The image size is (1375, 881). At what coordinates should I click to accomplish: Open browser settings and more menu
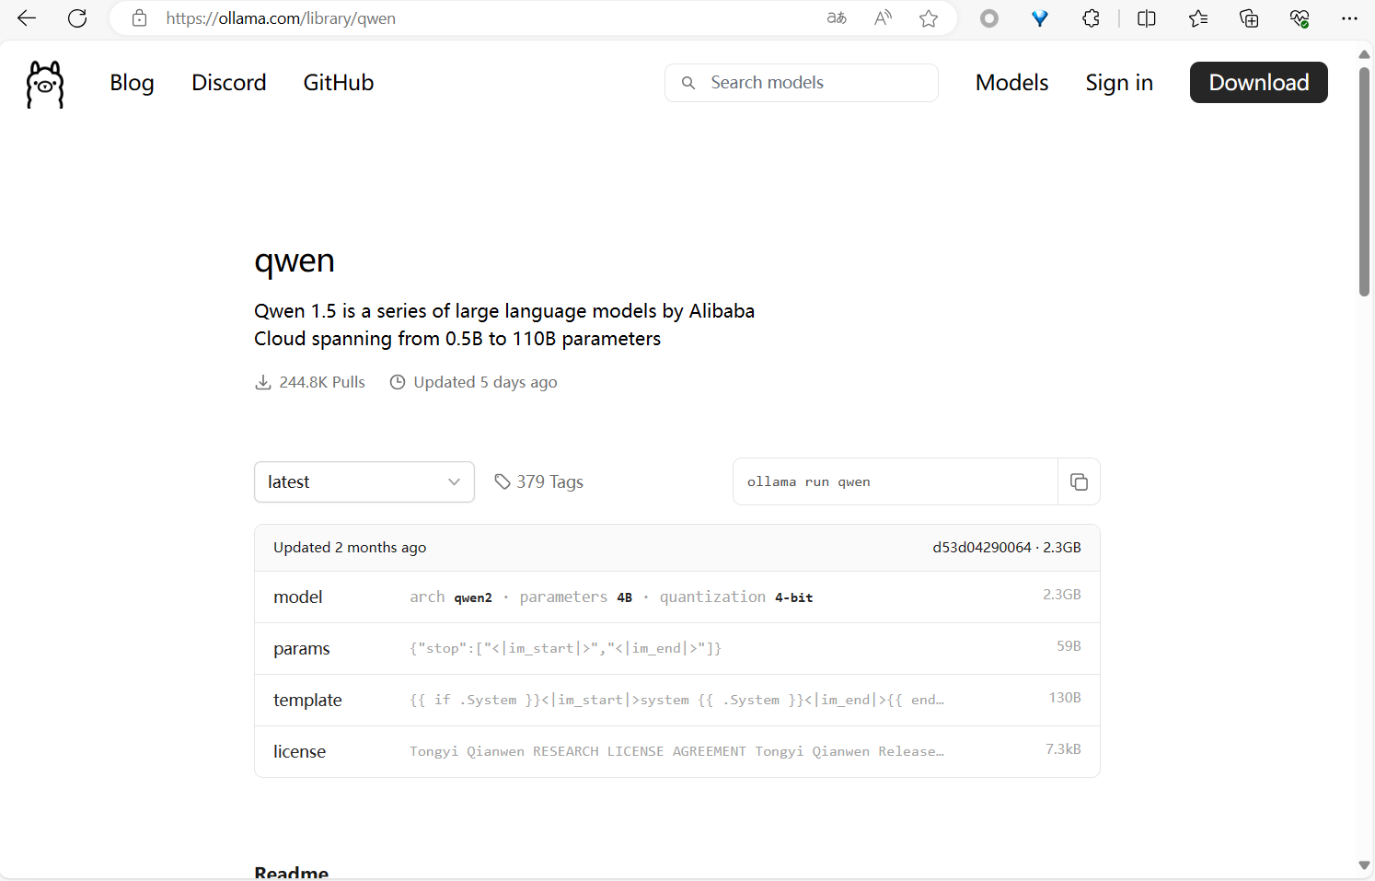coord(1349,18)
